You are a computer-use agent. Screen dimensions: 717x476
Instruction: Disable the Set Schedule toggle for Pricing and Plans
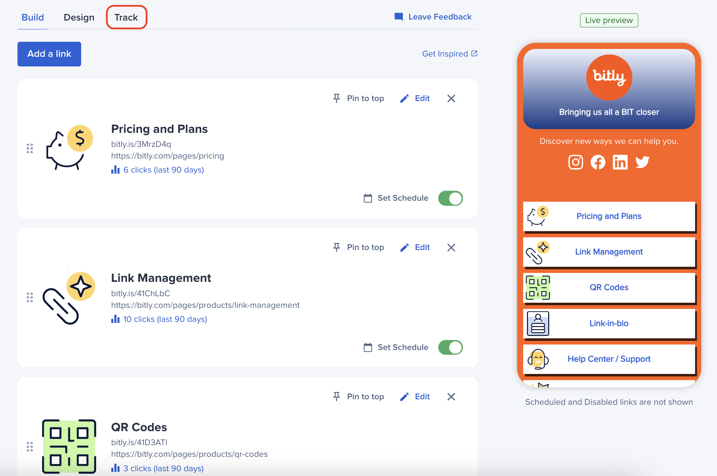click(x=451, y=198)
